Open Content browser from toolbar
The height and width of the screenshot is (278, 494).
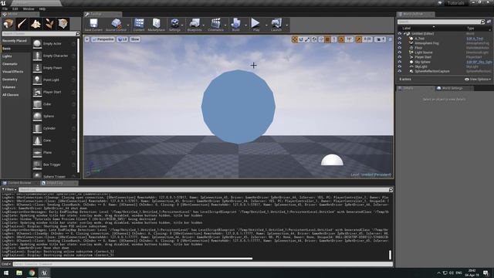(139, 25)
